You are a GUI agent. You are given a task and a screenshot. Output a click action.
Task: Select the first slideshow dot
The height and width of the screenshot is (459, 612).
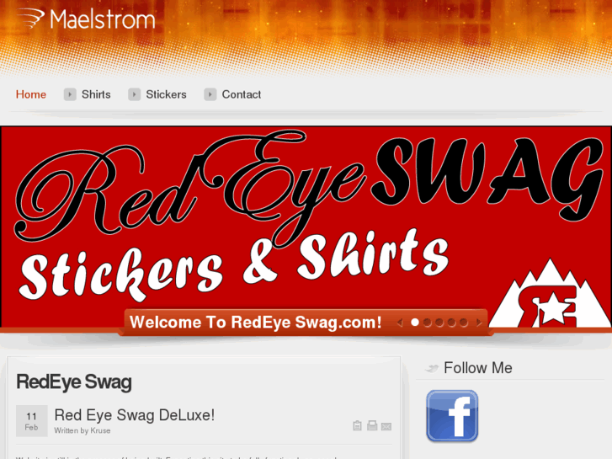(415, 323)
